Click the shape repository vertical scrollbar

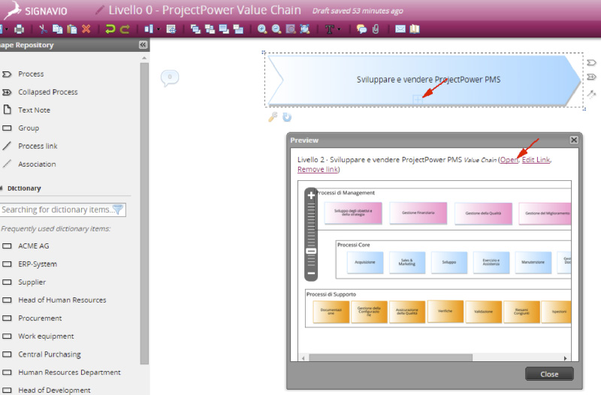(x=144, y=213)
